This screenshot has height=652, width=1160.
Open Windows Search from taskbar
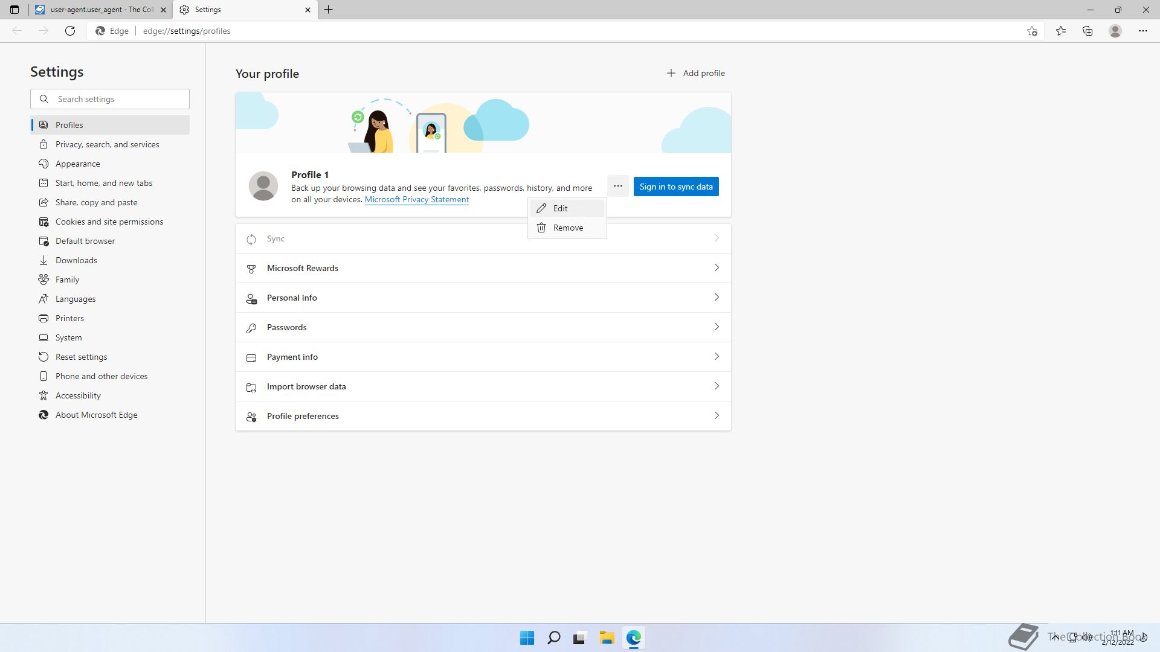pos(553,638)
